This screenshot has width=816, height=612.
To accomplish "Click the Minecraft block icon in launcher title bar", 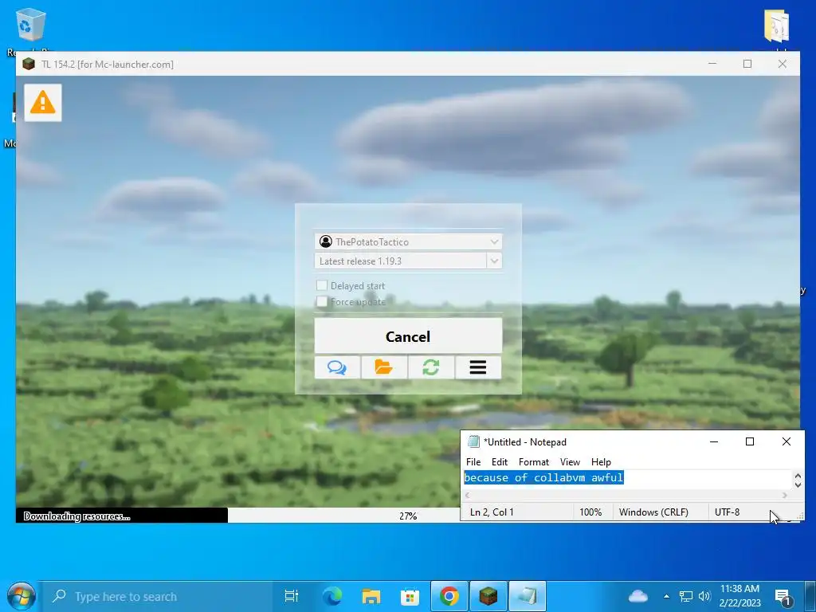I will (29, 64).
